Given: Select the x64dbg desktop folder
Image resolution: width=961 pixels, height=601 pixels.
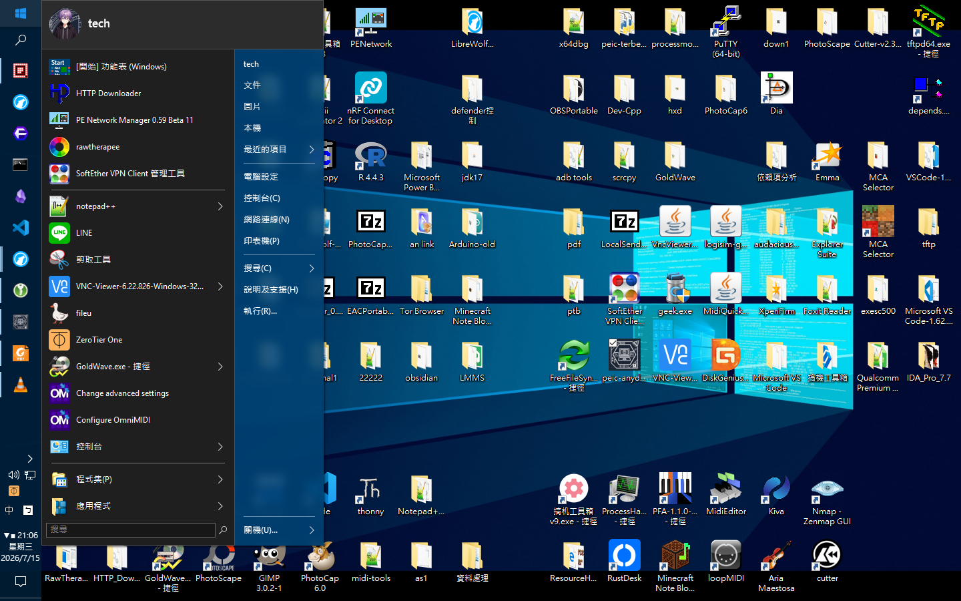Looking at the screenshot, I should point(574,27).
